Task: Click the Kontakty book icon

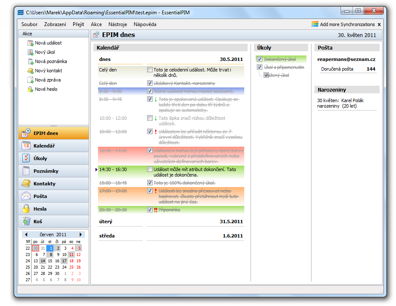Action: pyautogui.click(x=26, y=183)
